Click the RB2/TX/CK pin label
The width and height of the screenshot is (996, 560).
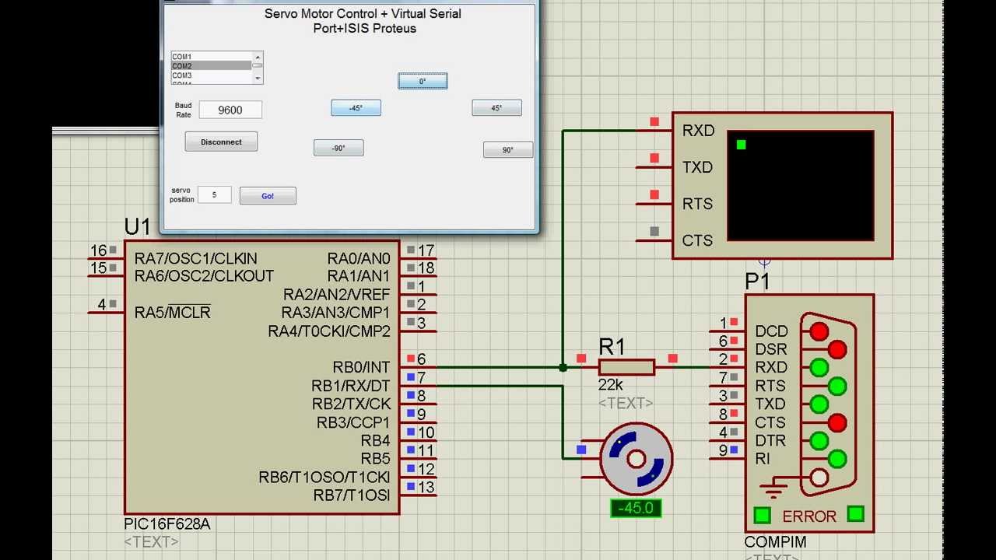[x=351, y=404]
